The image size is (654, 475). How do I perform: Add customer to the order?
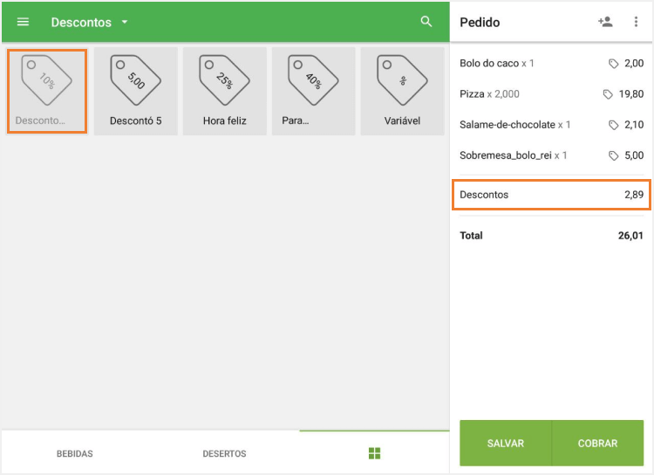[x=605, y=22]
